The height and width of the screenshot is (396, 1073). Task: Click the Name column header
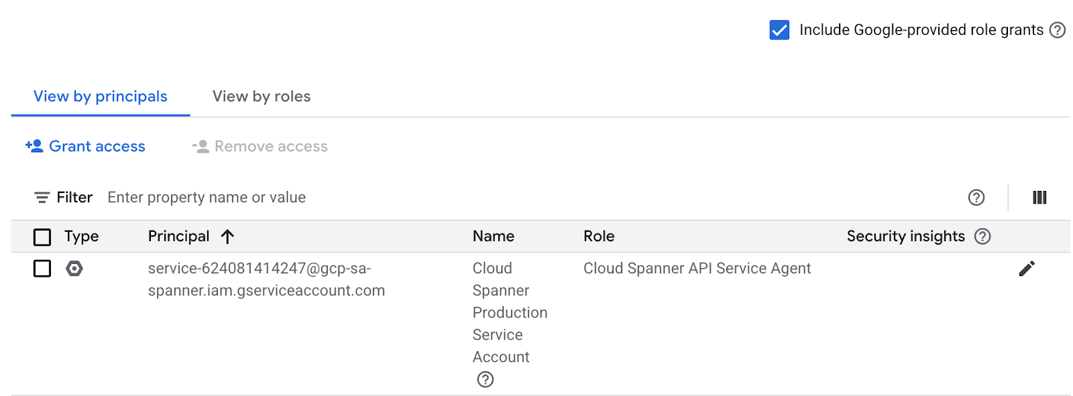[494, 237]
